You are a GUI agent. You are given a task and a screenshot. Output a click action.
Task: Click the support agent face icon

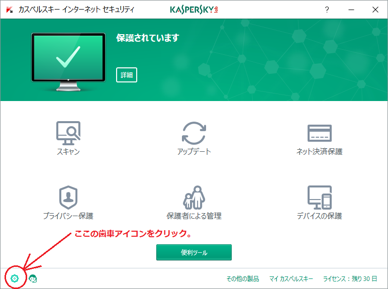click(33, 278)
